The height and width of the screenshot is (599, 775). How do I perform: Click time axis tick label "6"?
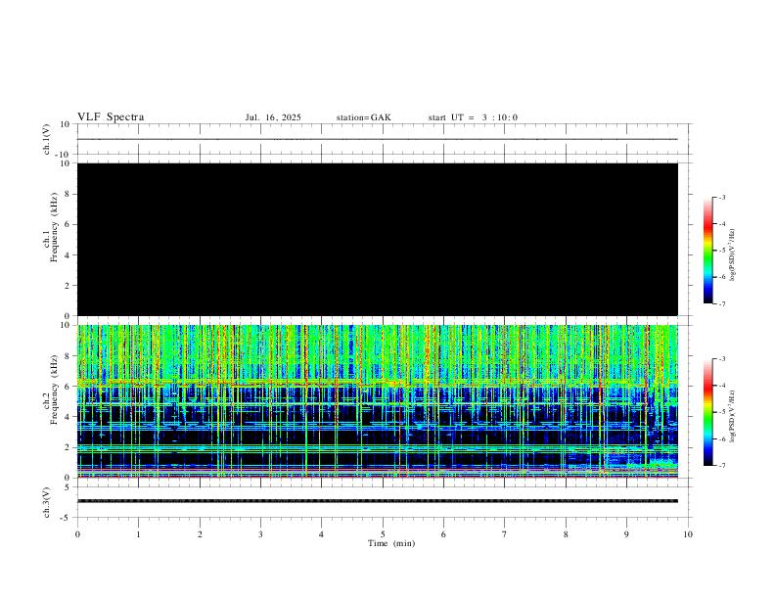pos(443,534)
